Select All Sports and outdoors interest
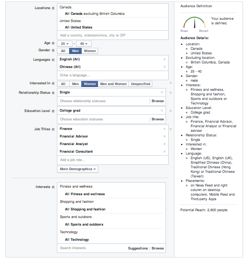The width and height of the screenshot is (248, 259). pos(84,224)
